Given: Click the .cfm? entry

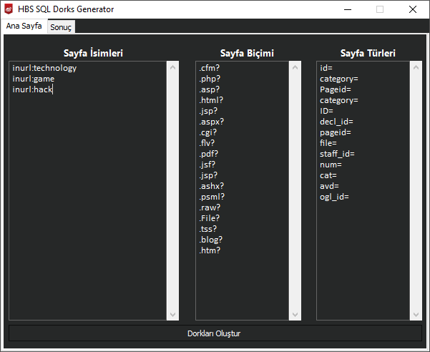Looking at the screenshot, I should (x=209, y=68).
